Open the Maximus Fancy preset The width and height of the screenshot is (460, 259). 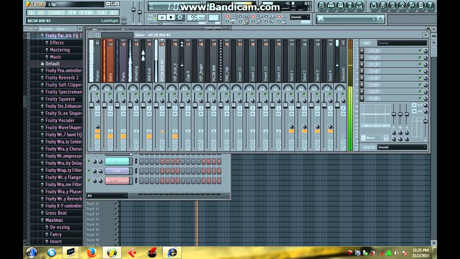coord(55,235)
